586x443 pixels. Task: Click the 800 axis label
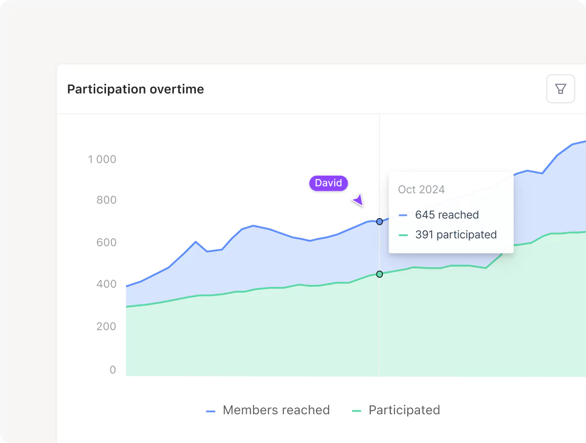click(x=106, y=200)
